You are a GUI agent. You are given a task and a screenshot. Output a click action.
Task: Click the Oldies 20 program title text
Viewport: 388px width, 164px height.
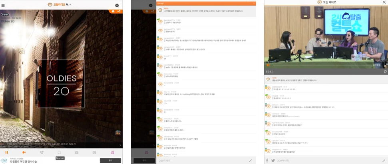tap(8, 21)
